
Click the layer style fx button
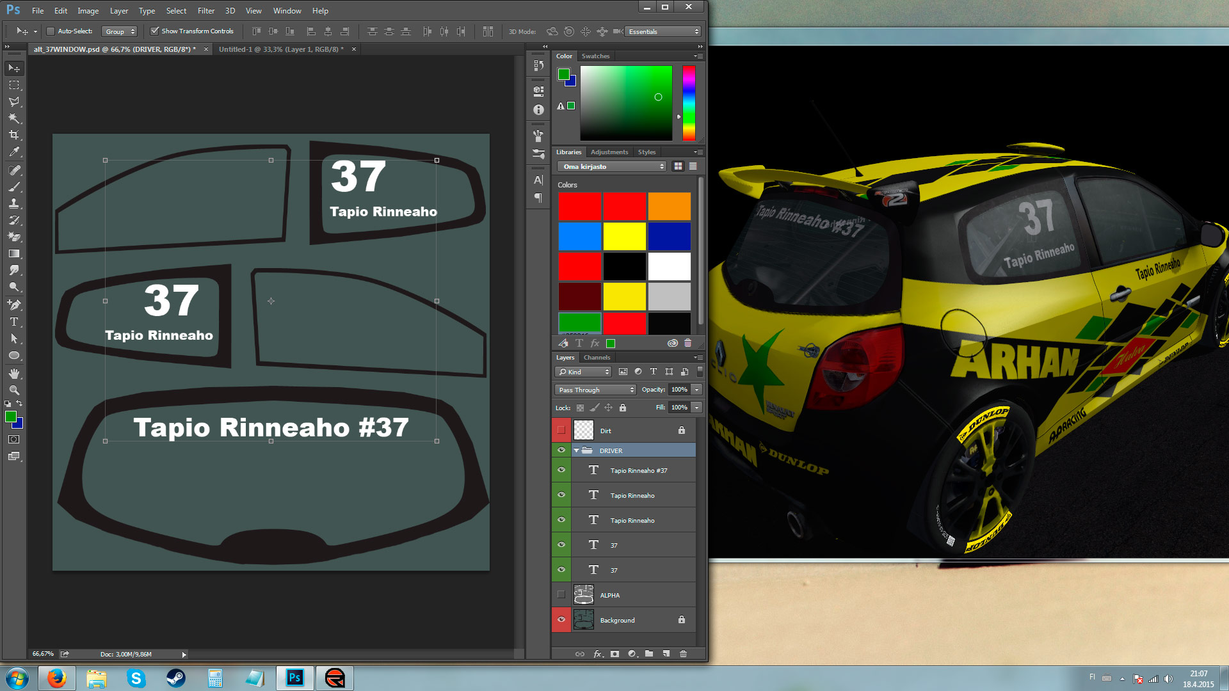coord(597,654)
